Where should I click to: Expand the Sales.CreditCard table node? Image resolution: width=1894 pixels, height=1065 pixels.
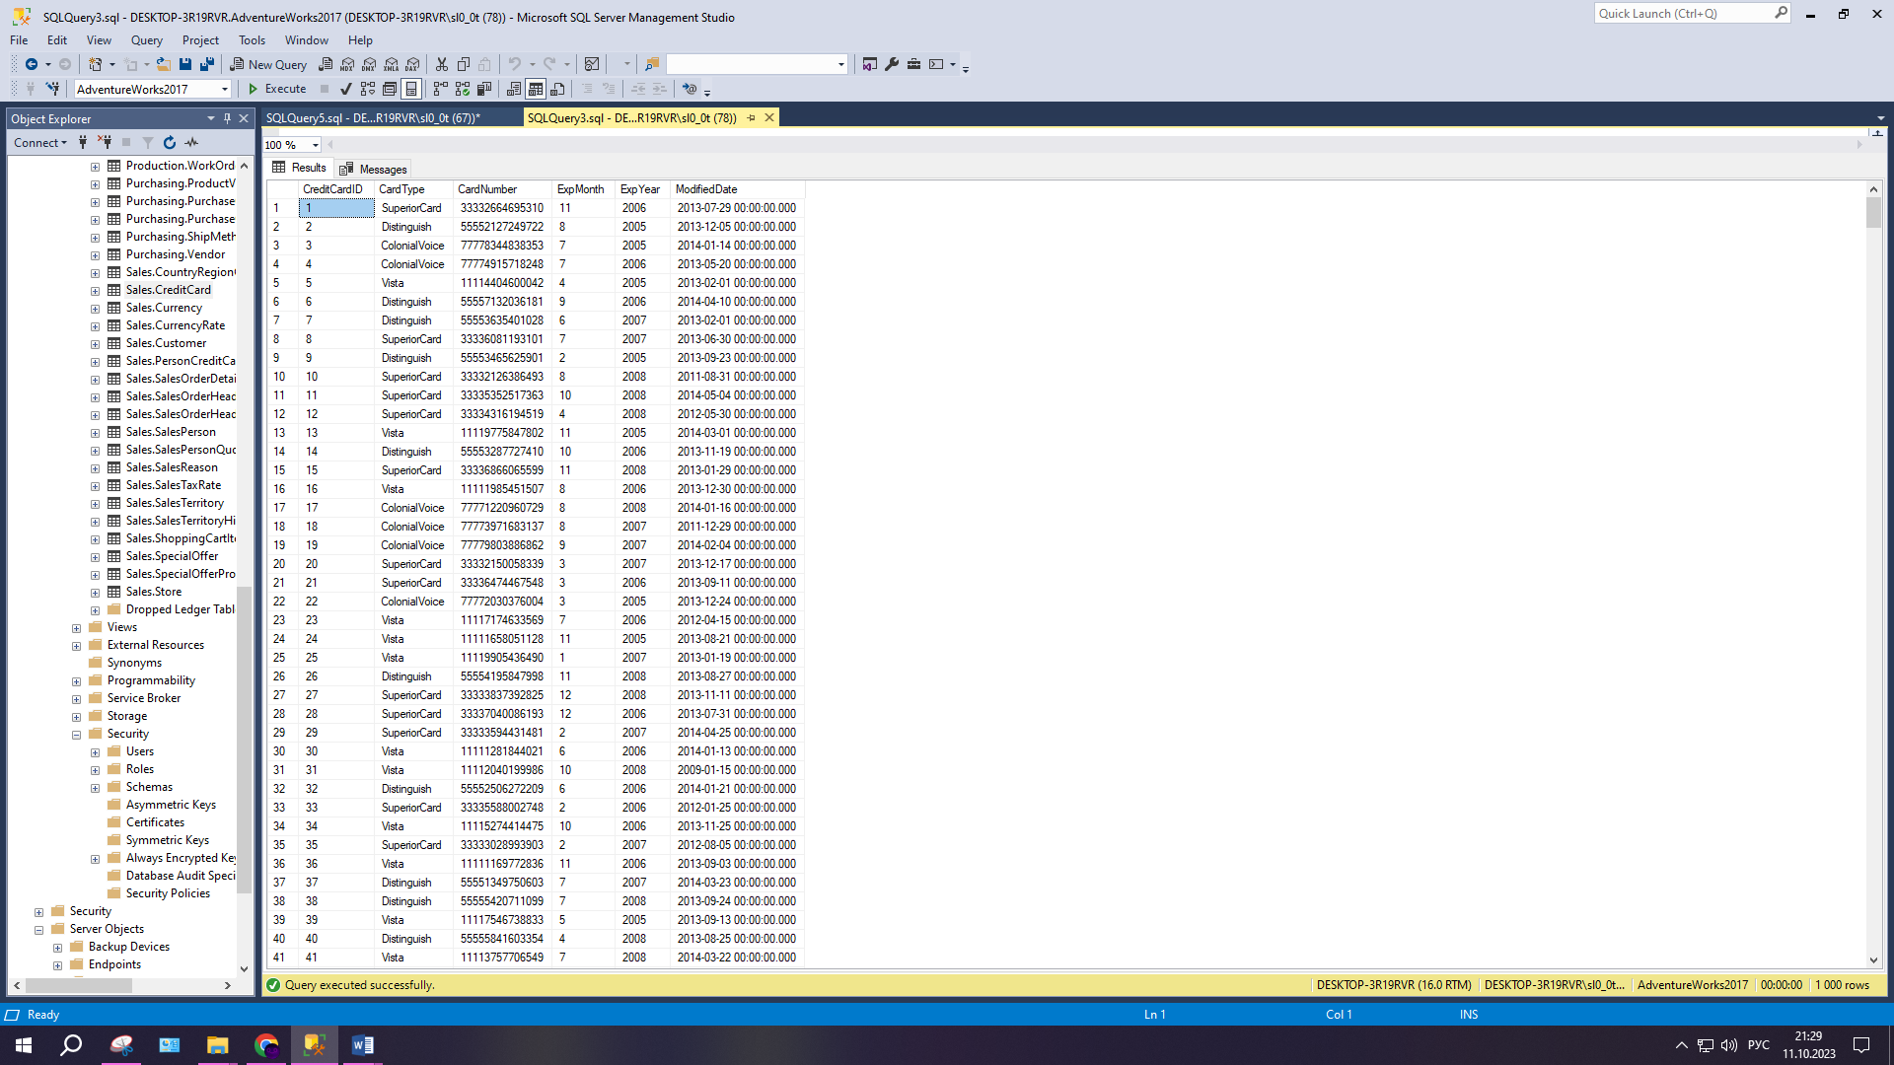(96, 291)
